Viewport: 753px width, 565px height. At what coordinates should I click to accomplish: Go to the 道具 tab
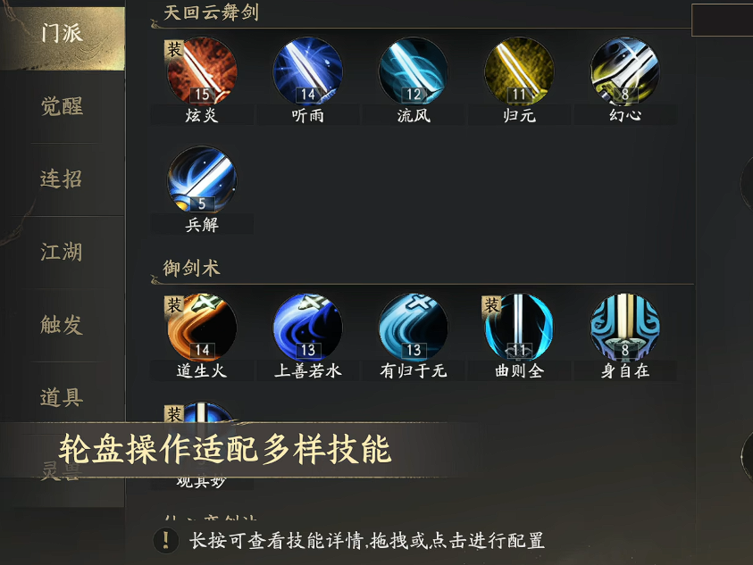pyautogui.click(x=63, y=397)
